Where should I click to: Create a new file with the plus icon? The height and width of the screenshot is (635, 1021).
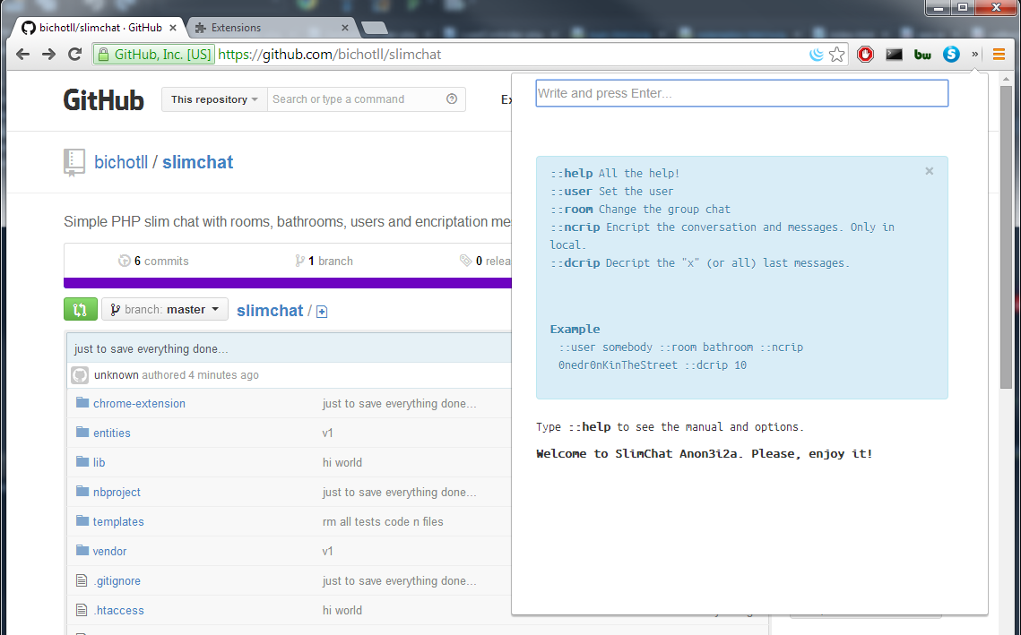pyautogui.click(x=322, y=312)
